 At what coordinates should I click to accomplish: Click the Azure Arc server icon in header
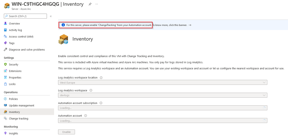coord(7,5)
